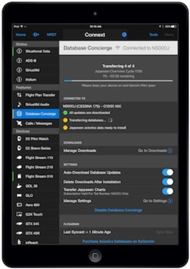Select Database Concierge in sidebar
Screen dimensions: 190x269
pyautogui.click(x=36, y=114)
